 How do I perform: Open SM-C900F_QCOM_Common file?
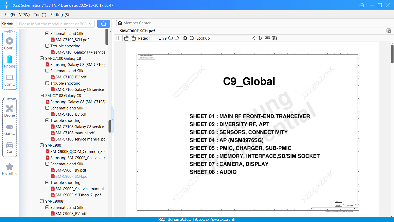[75, 151]
